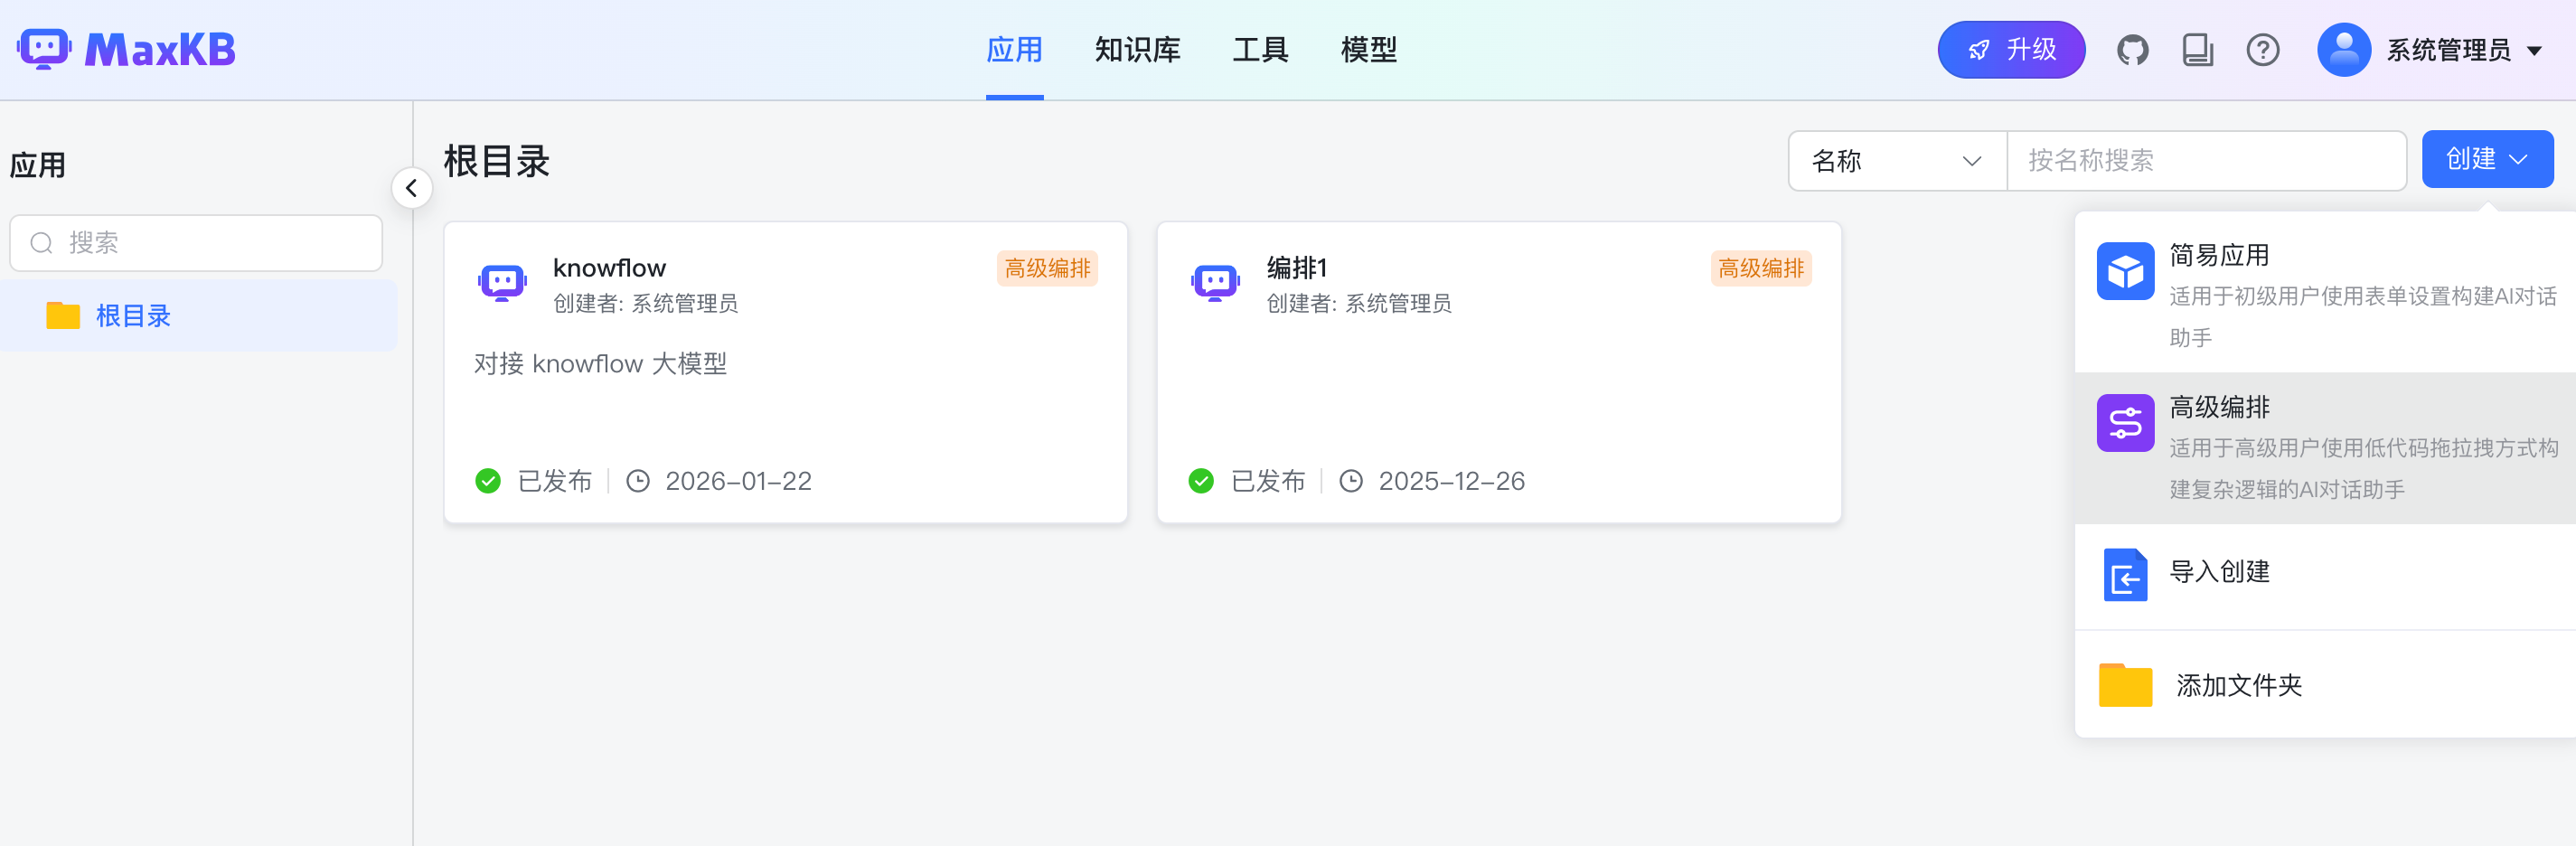Click the 升级 upgrade button

[2011, 48]
